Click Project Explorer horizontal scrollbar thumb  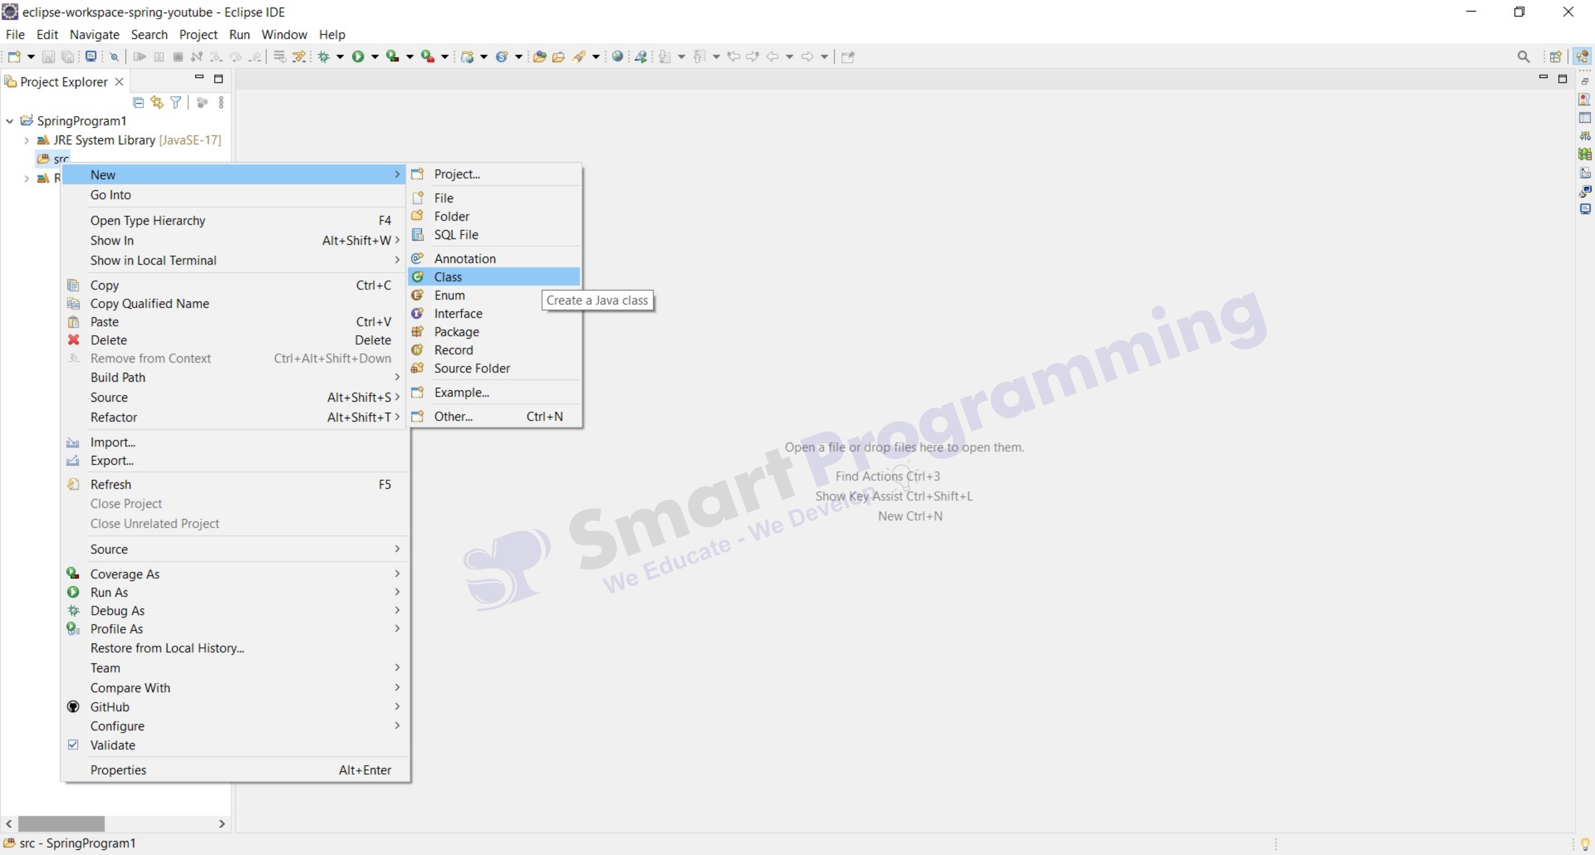pos(61,824)
